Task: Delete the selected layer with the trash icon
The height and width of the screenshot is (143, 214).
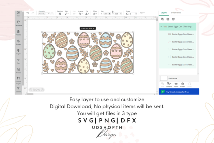Action: click(173, 19)
